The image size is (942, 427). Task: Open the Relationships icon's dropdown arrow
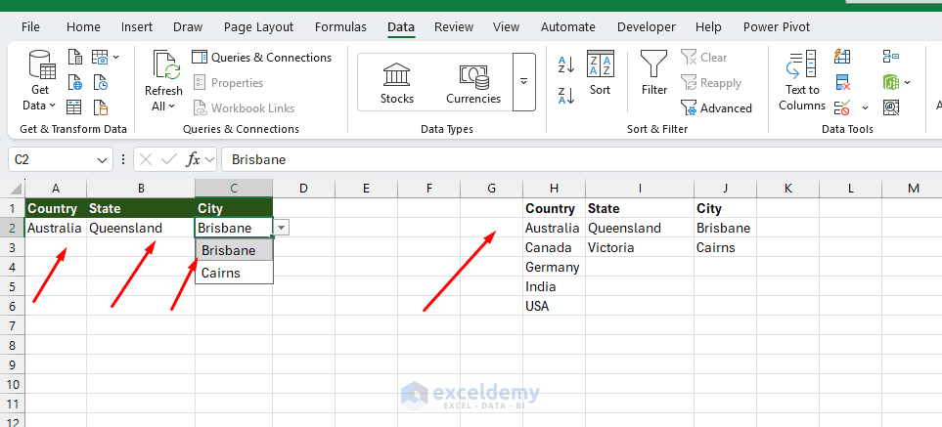[907, 82]
